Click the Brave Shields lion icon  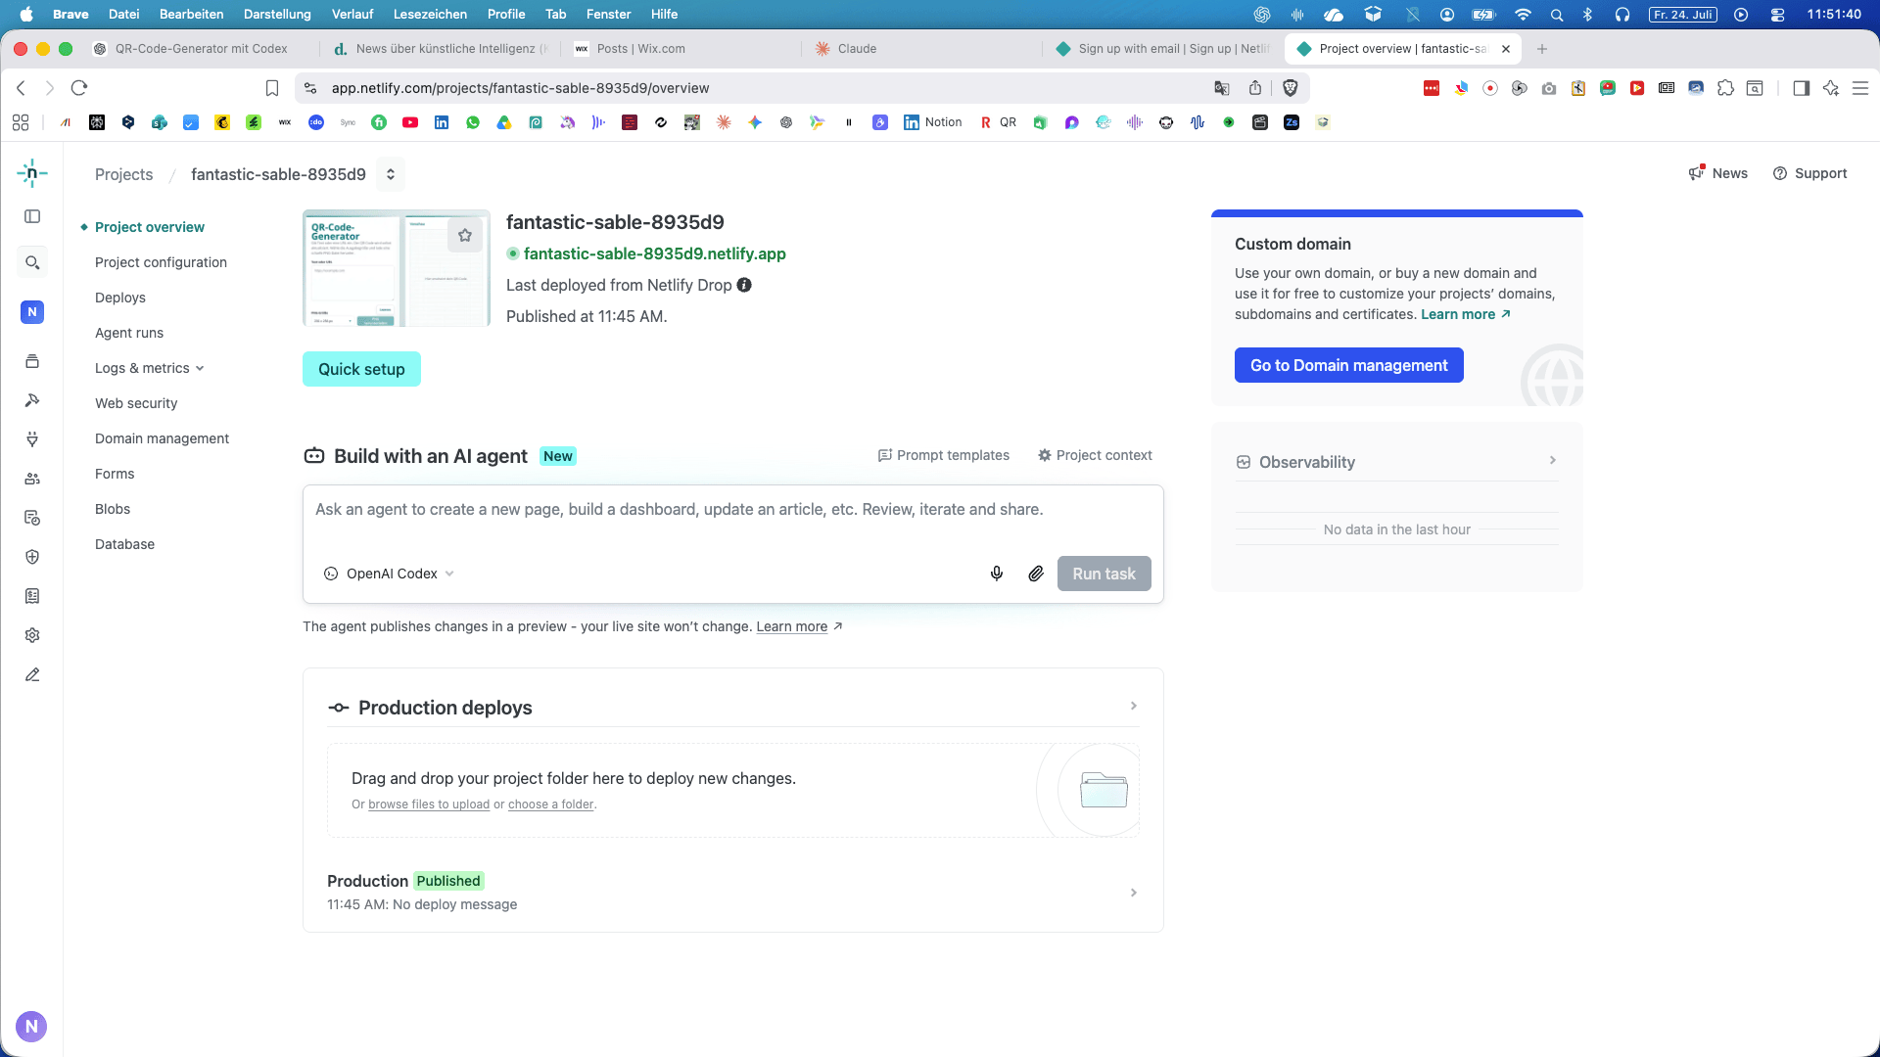point(1291,88)
